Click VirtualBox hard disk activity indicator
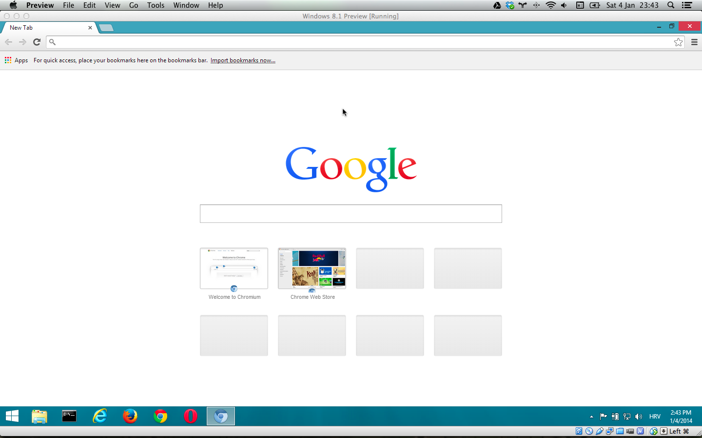The width and height of the screenshot is (702, 438). pyautogui.click(x=579, y=431)
